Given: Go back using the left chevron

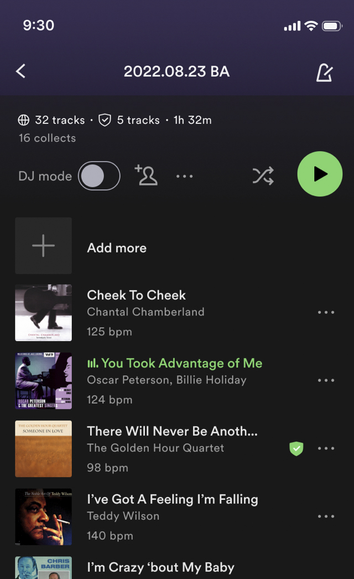Looking at the screenshot, I should pos(21,71).
